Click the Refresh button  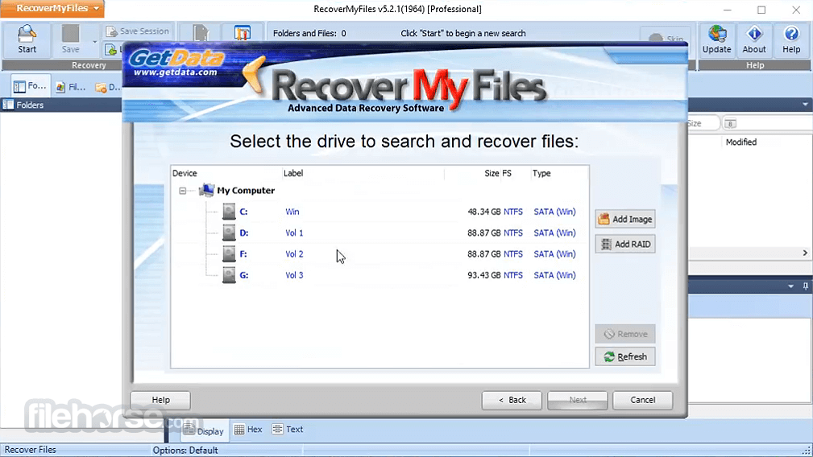coord(624,356)
